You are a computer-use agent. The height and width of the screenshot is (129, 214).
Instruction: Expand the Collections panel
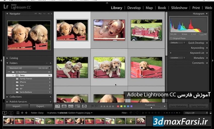pos(7,97)
